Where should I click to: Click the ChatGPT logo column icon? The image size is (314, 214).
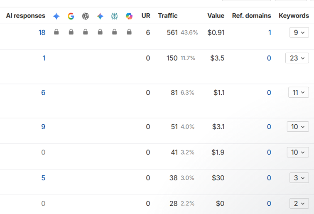pos(86,16)
